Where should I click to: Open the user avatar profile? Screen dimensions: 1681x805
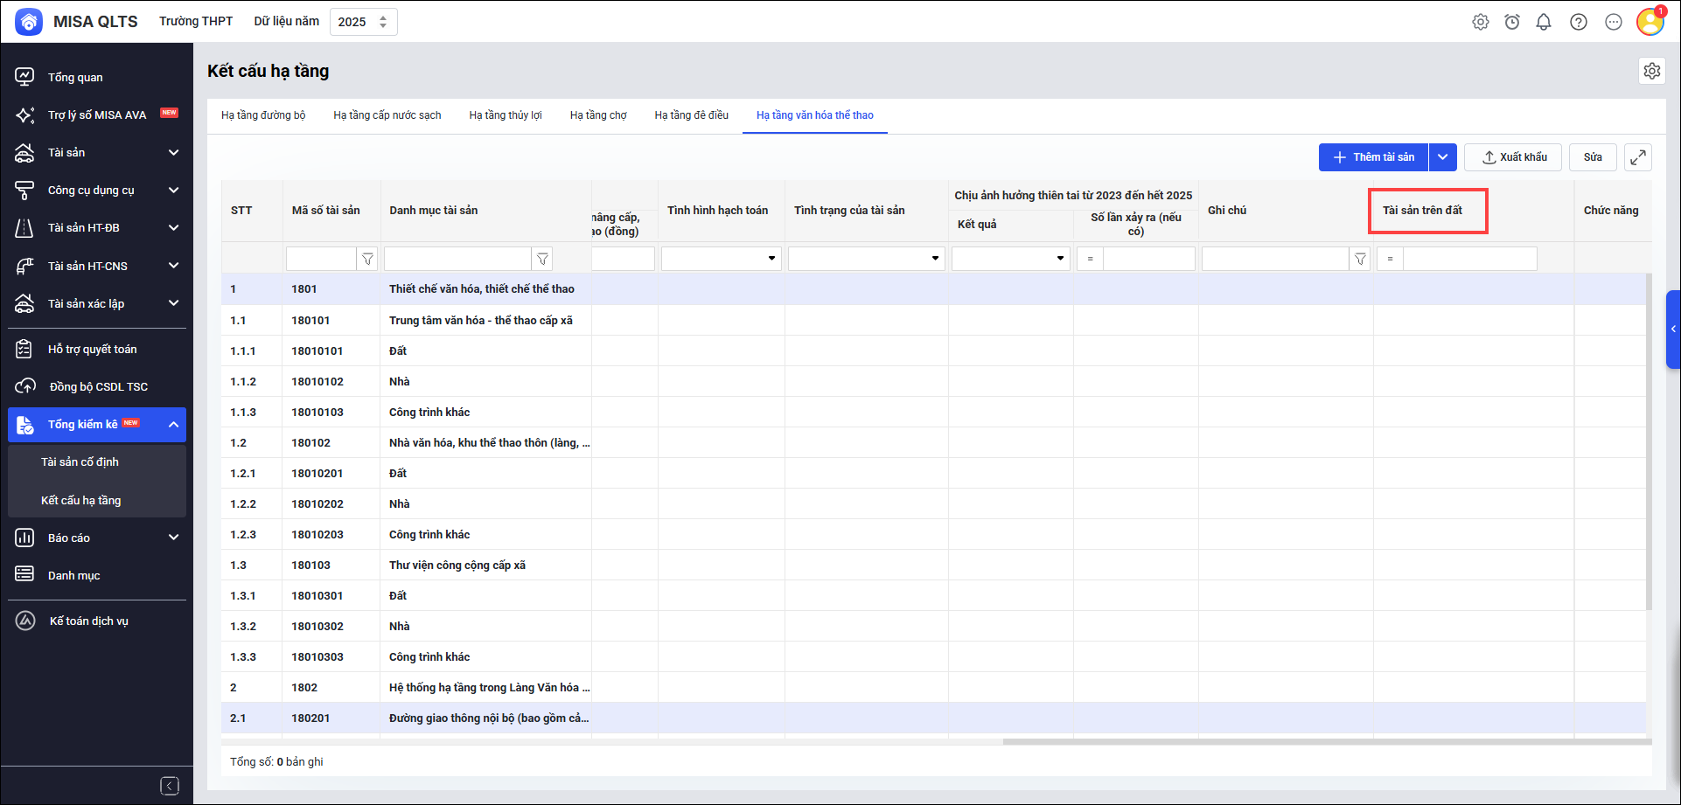pos(1650,22)
